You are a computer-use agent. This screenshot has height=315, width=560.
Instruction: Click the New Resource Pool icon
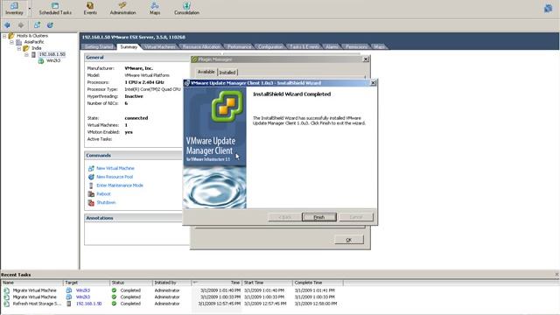(x=91, y=177)
